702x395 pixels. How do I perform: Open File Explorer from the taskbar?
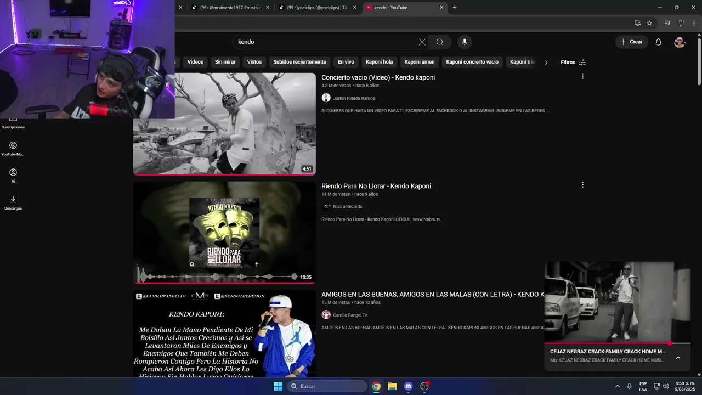[x=392, y=386]
